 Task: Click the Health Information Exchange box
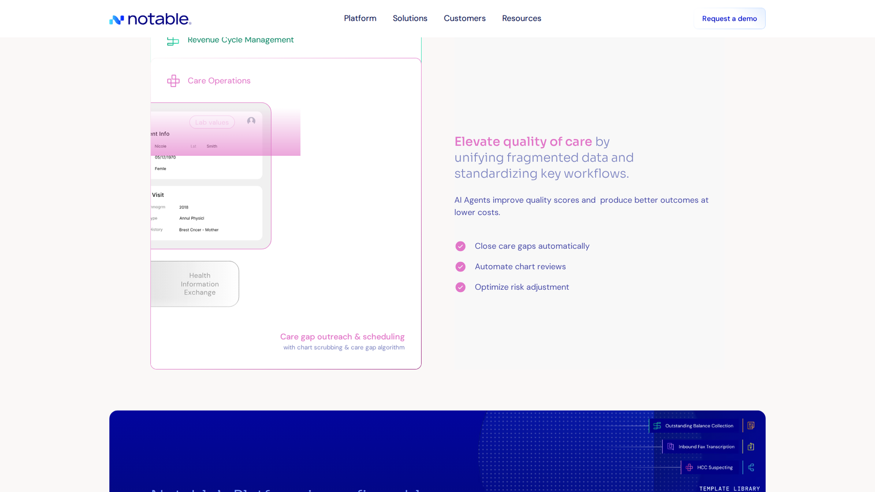[195, 284]
